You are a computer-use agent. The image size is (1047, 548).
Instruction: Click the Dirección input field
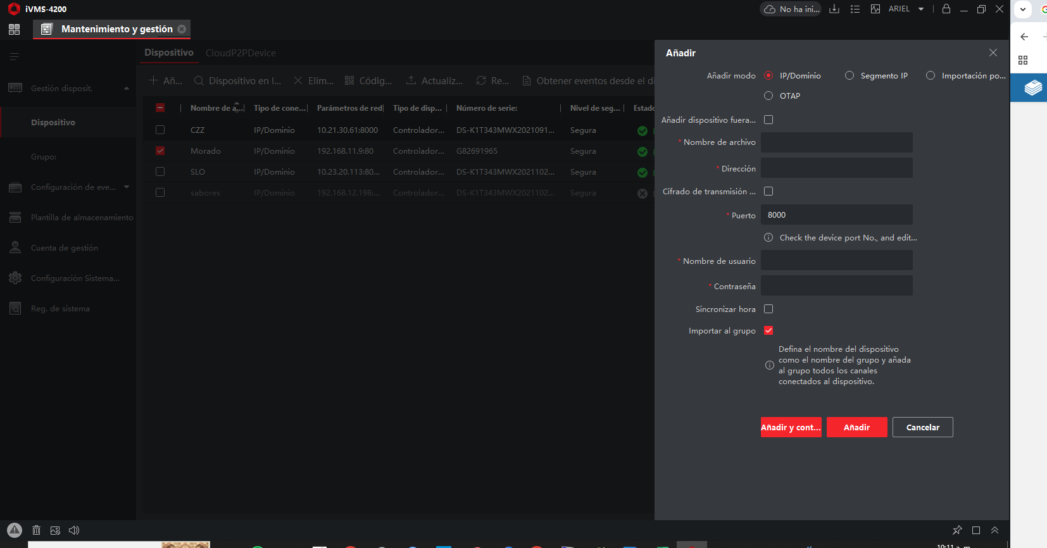836,168
